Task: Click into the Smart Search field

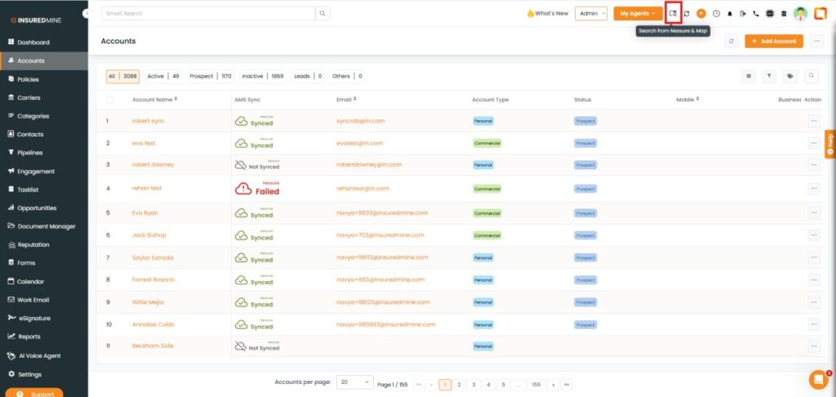Action: (208, 14)
